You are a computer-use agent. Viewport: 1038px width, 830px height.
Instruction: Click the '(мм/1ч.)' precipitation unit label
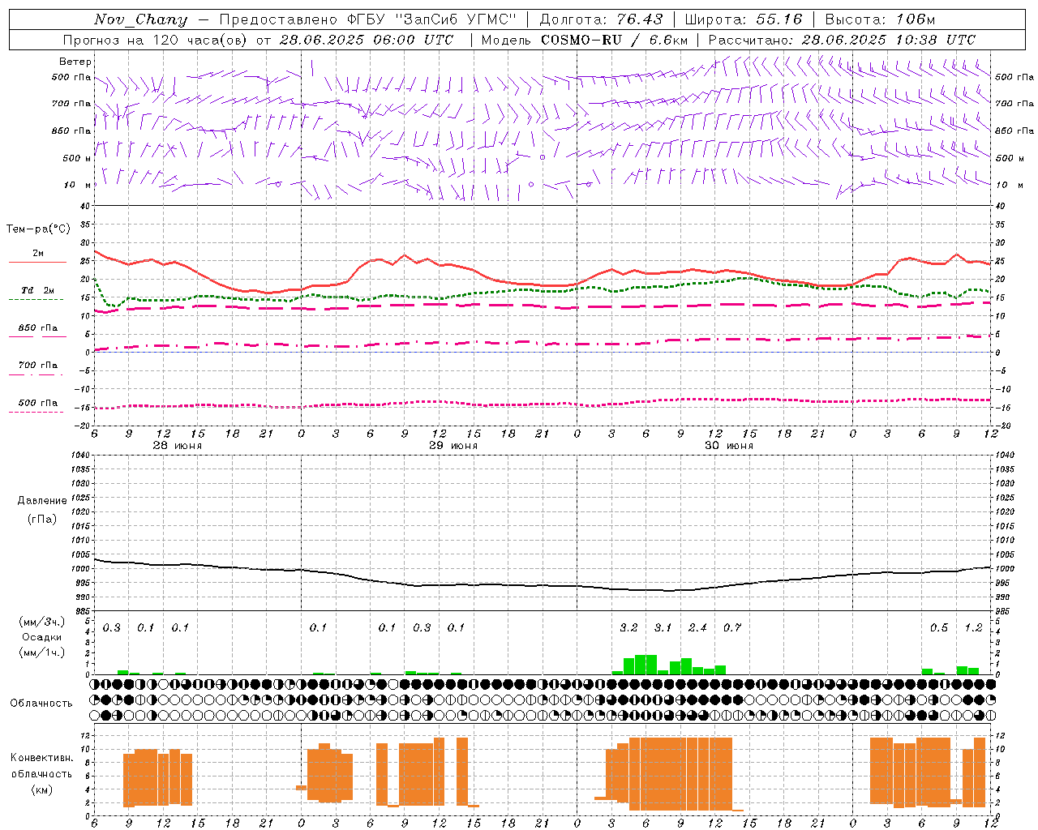pyautogui.click(x=42, y=652)
